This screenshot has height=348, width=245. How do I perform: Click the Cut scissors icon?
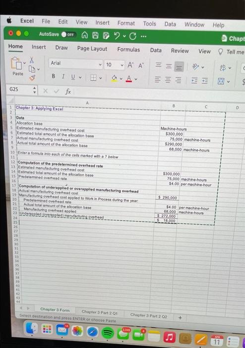pyautogui.click(x=32, y=60)
